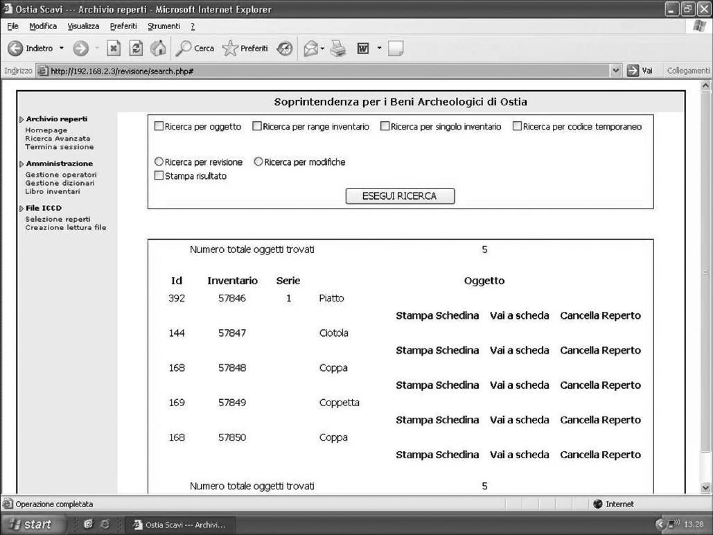Open Libro inventari sidebar link

point(53,191)
